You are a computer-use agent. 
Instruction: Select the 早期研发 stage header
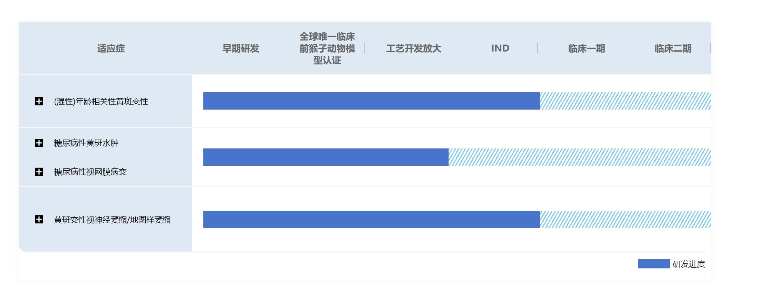241,48
